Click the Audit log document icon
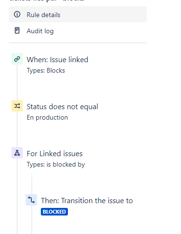The height and width of the screenshot is (234, 181). (17, 30)
